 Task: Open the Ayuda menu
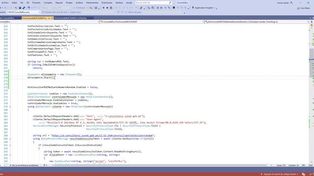coord(129,3)
